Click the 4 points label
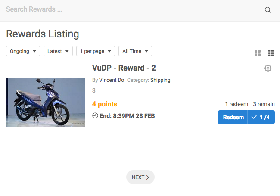Viewport: 280px width, 196px height. (105, 104)
